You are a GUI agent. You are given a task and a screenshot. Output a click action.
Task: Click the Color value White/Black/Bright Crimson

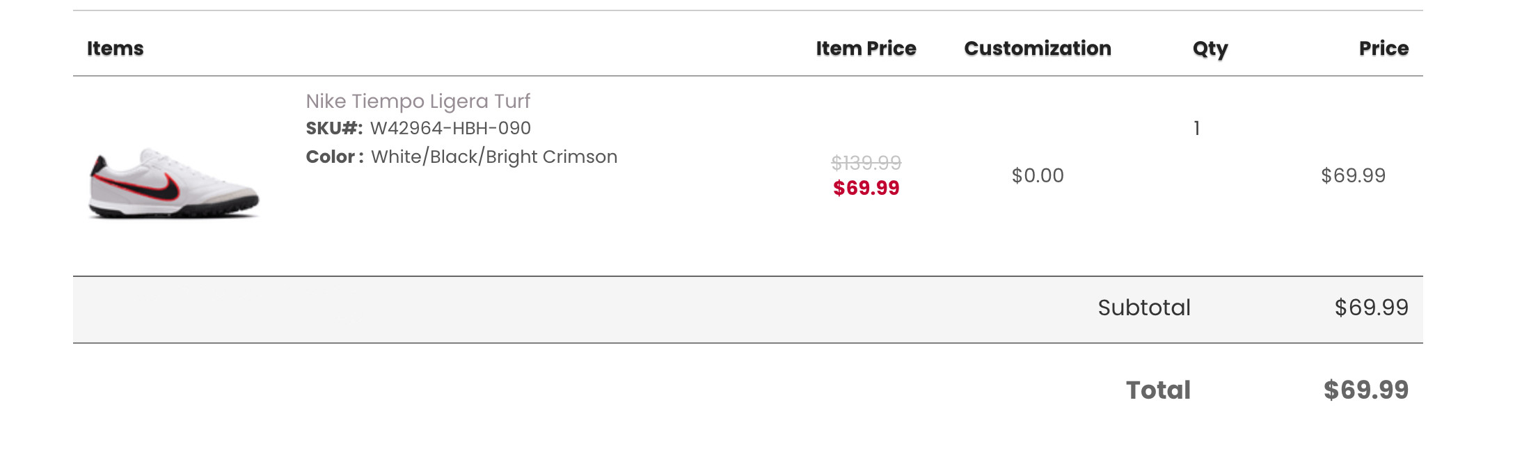[x=493, y=157]
